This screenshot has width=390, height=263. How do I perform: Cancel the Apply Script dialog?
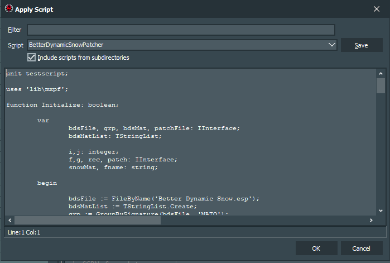pos(362,248)
